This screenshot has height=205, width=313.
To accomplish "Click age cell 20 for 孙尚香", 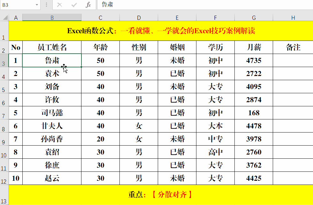I will coord(100,139).
